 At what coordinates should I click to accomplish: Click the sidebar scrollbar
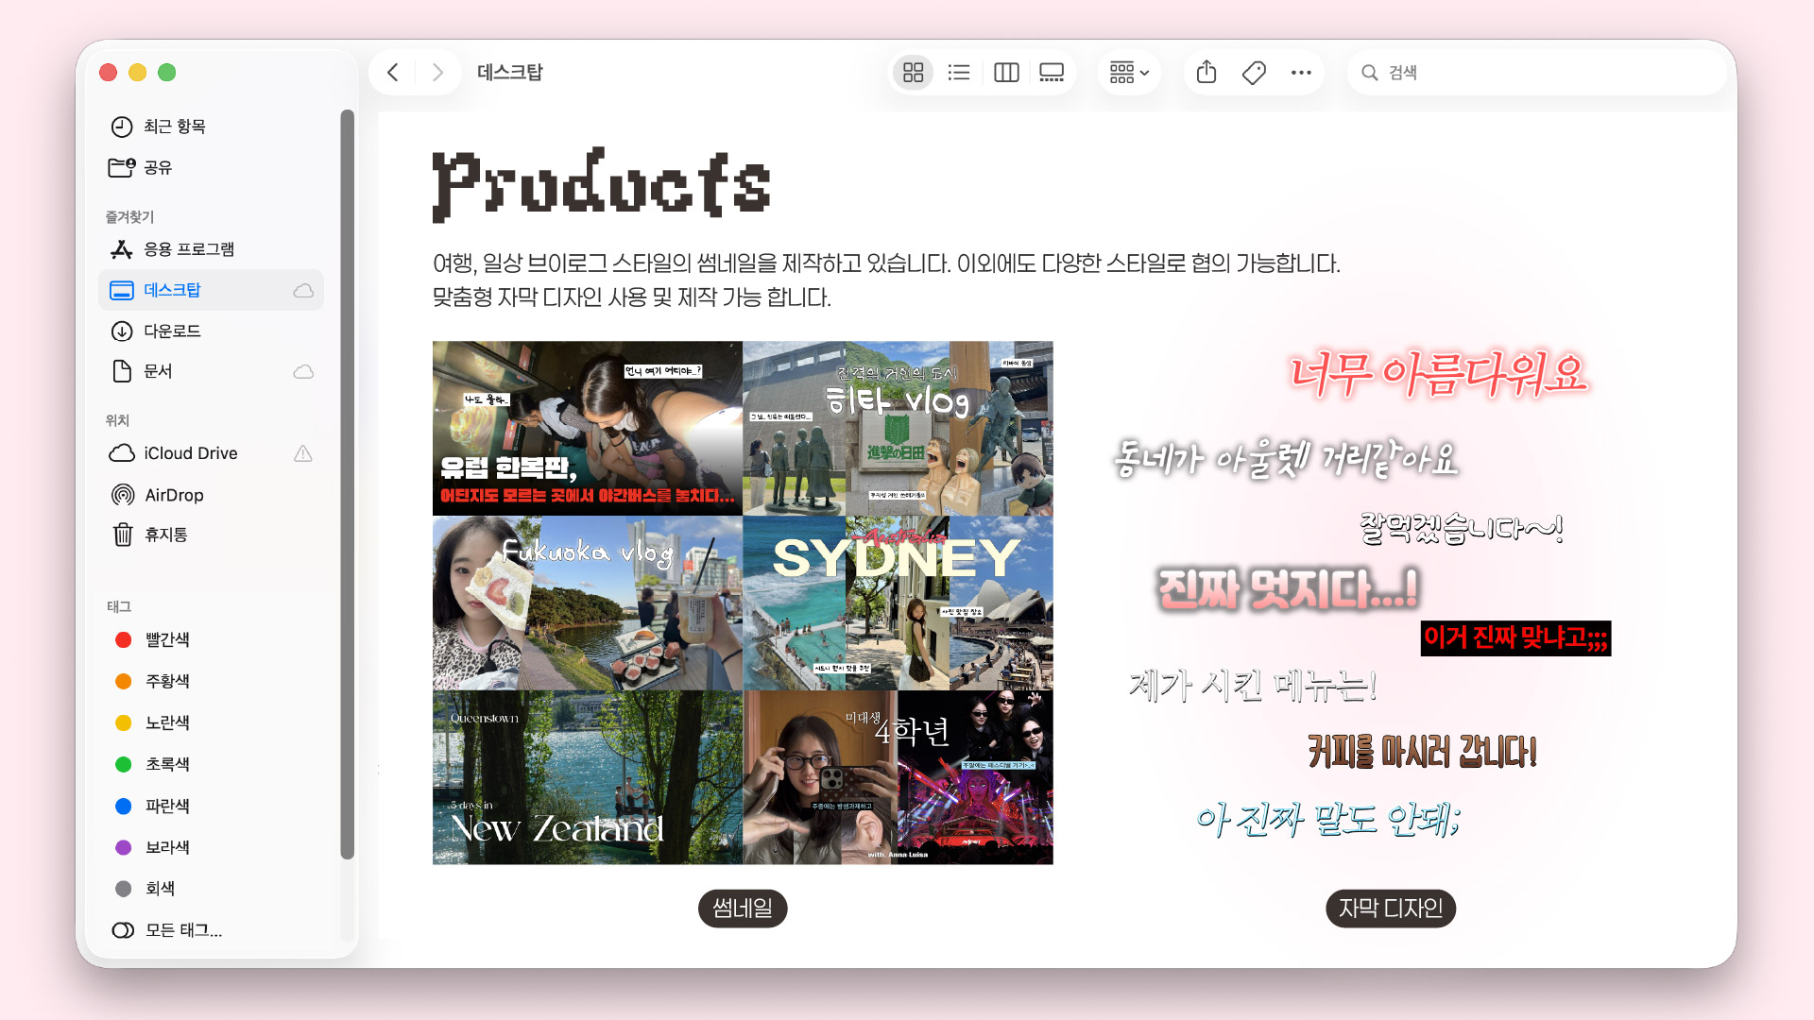click(x=347, y=484)
